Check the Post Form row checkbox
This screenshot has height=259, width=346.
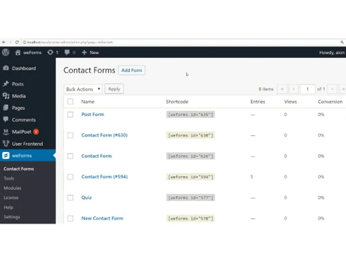(x=70, y=115)
